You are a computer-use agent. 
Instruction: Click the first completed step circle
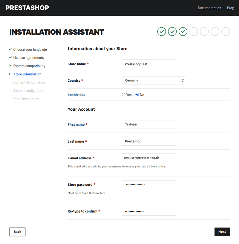tap(162, 31)
